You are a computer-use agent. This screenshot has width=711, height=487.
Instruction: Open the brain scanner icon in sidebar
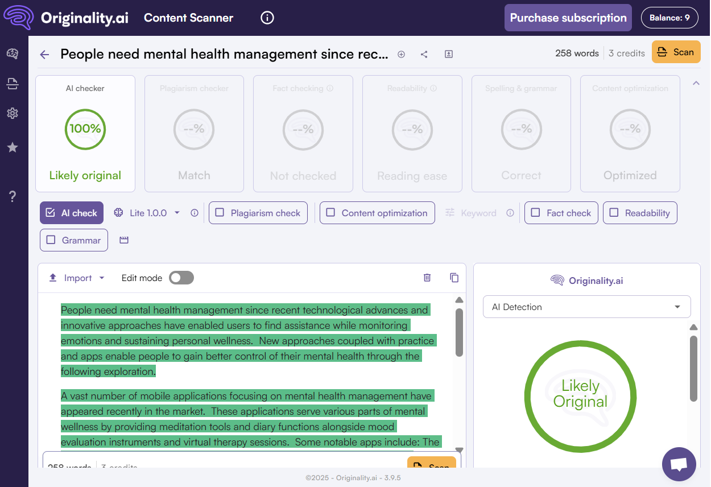tap(13, 54)
